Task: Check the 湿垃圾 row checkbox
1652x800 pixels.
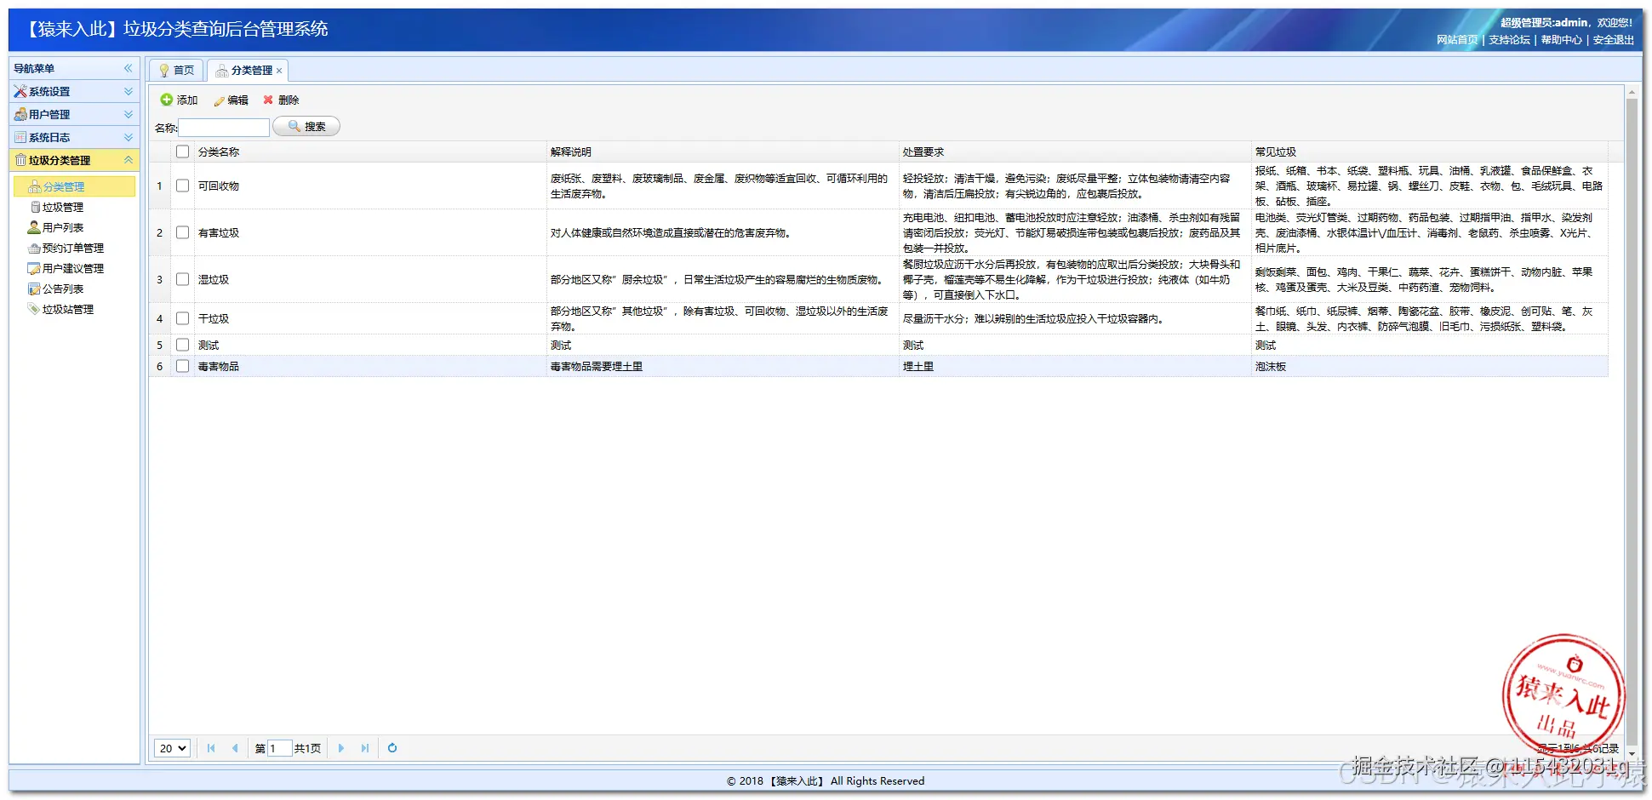Action: pyautogui.click(x=182, y=279)
